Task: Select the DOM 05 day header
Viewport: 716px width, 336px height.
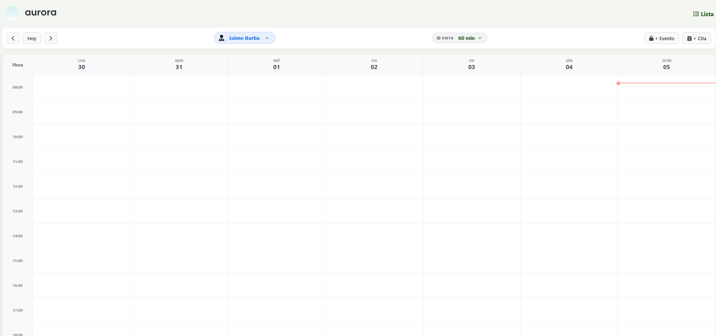Action: [666, 65]
